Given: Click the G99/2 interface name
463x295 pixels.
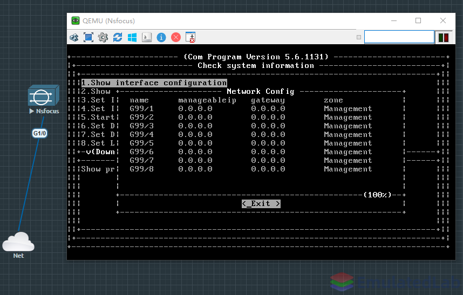Looking at the screenshot, I should click(x=142, y=117).
